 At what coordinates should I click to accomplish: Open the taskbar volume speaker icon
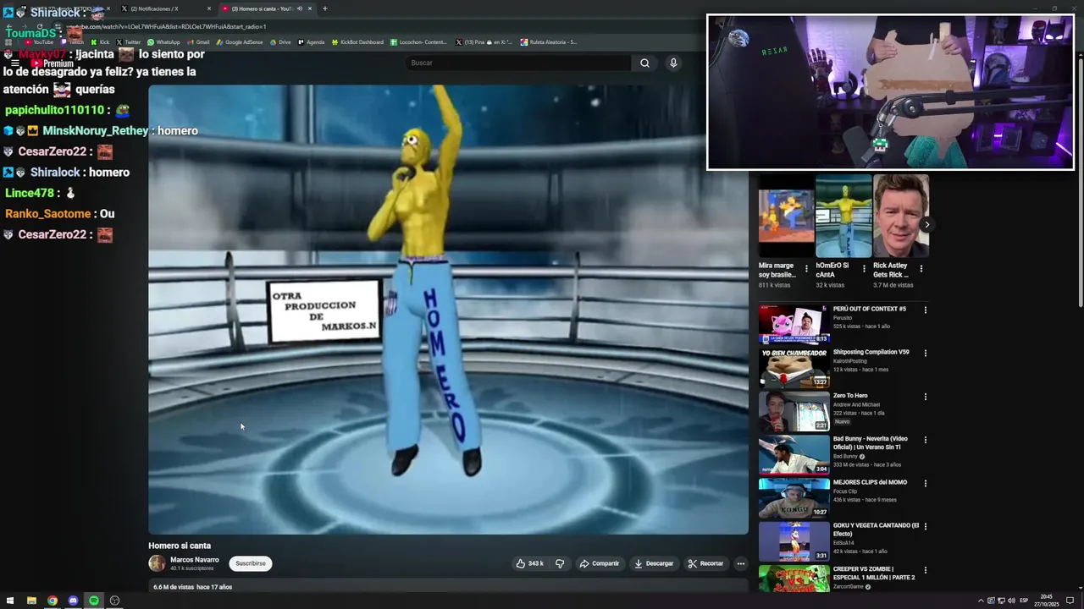coord(1011,601)
